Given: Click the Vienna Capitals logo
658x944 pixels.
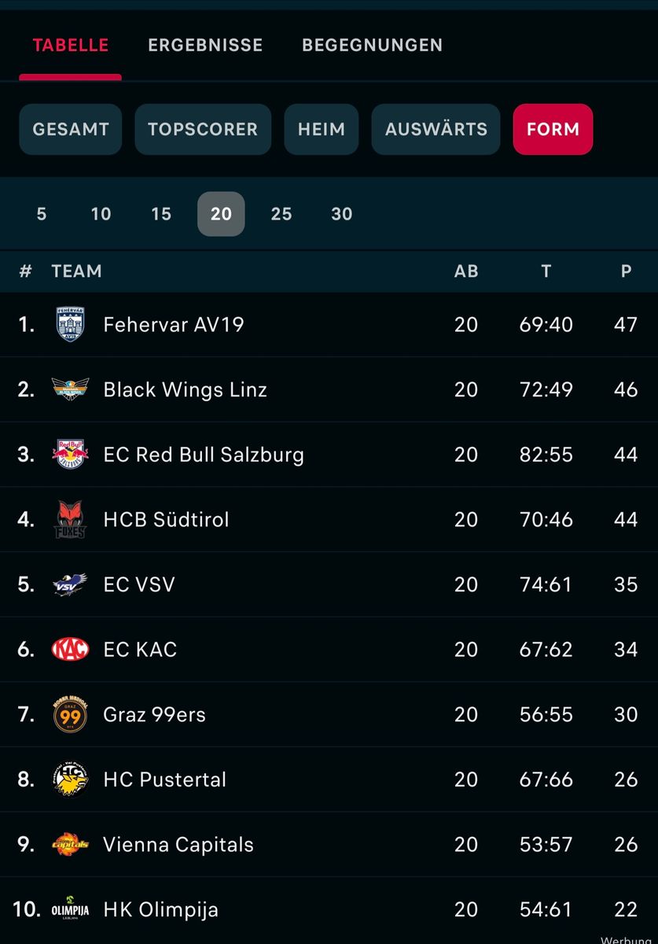Looking at the screenshot, I should [x=70, y=844].
